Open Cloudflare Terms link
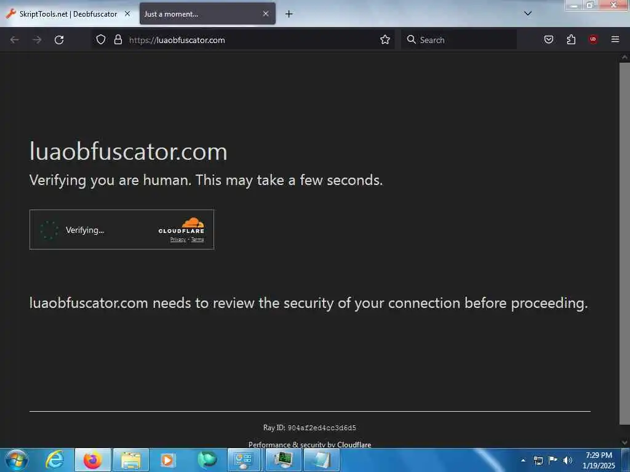The image size is (630, 472). click(x=197, y=240)
